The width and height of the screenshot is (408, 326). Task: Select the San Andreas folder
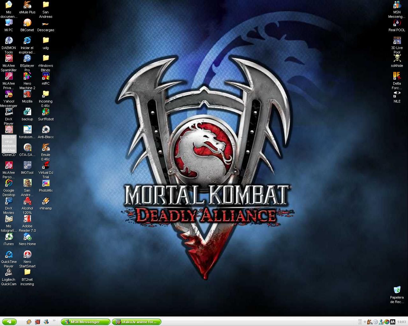click(46, 5)
